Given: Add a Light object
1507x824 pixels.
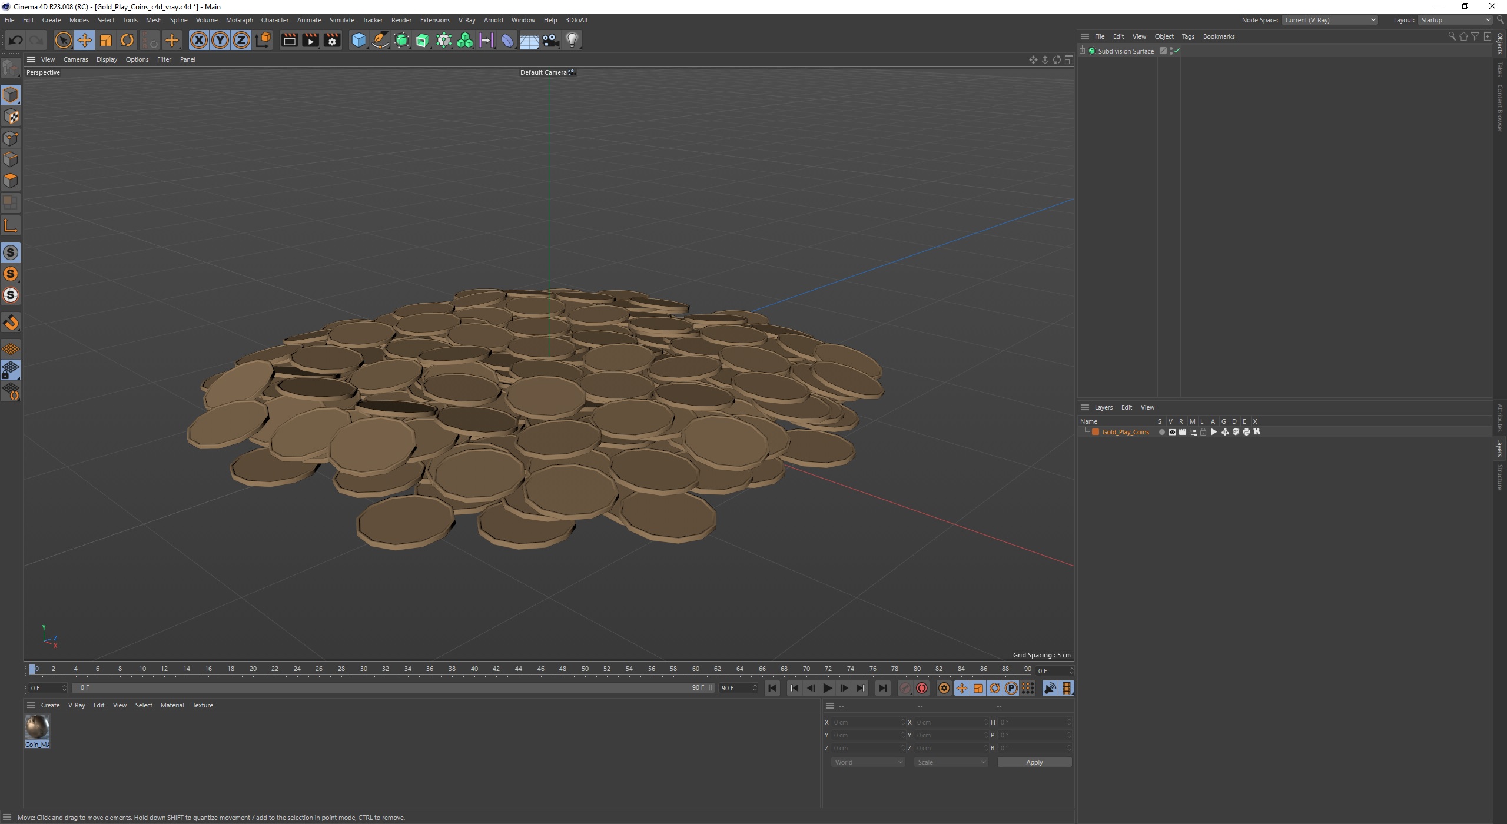Looking at the screenshot, I should [x=572, y=40].
